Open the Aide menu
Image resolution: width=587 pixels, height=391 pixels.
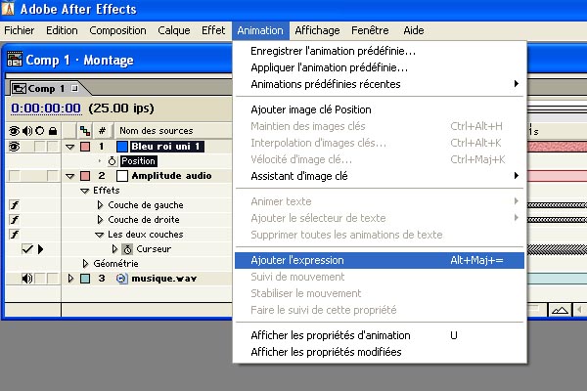tap(414, 30)
